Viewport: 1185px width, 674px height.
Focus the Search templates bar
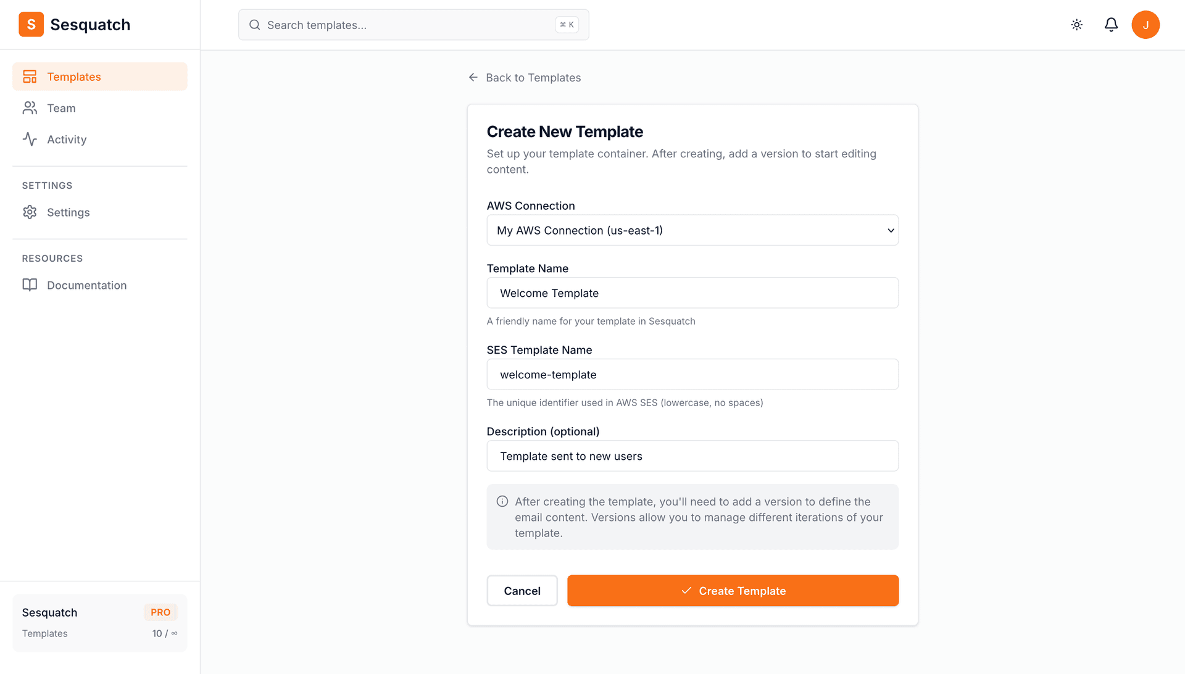point(414,25)
